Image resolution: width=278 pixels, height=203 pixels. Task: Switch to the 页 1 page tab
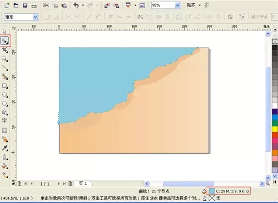[83, 184]
